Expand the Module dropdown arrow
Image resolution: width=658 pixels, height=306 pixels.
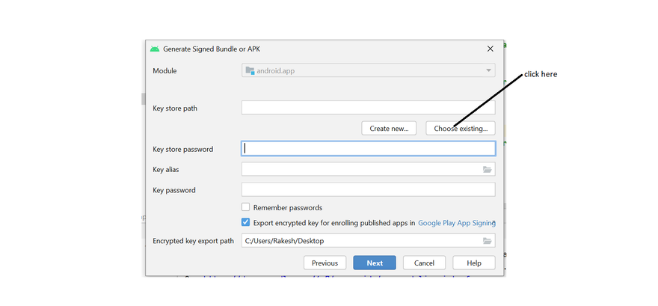(x=488, y=70)
